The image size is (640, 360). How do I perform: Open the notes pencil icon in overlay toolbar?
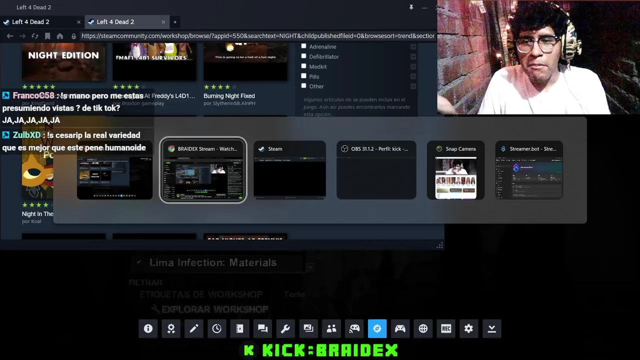[x=194, y=328]
